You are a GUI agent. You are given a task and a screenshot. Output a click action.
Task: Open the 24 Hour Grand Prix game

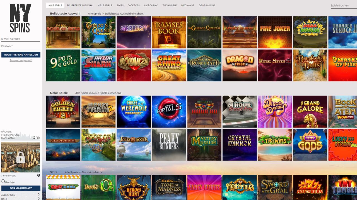[x=240, y=112]
